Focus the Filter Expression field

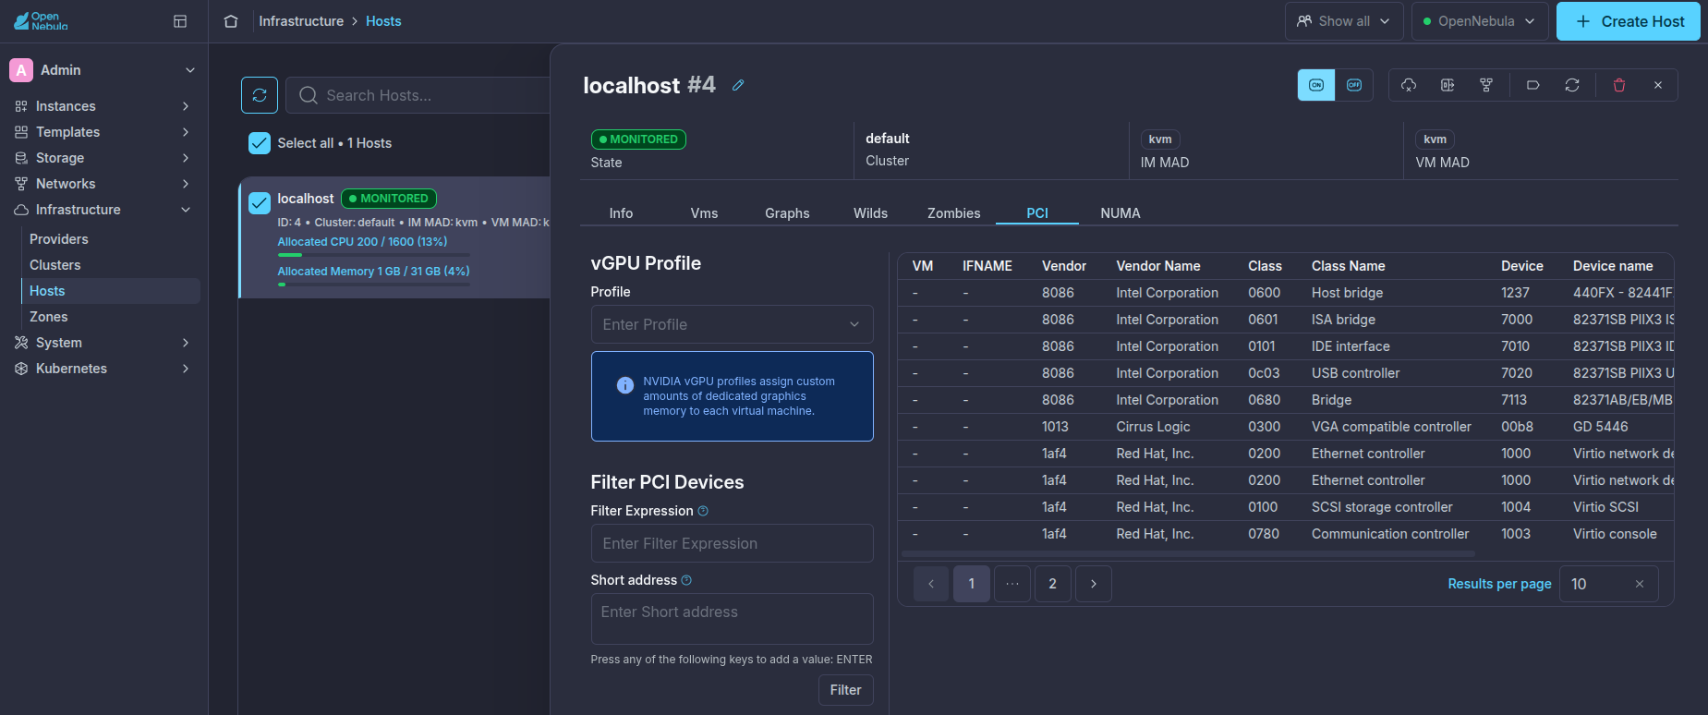tap(732, 543)
